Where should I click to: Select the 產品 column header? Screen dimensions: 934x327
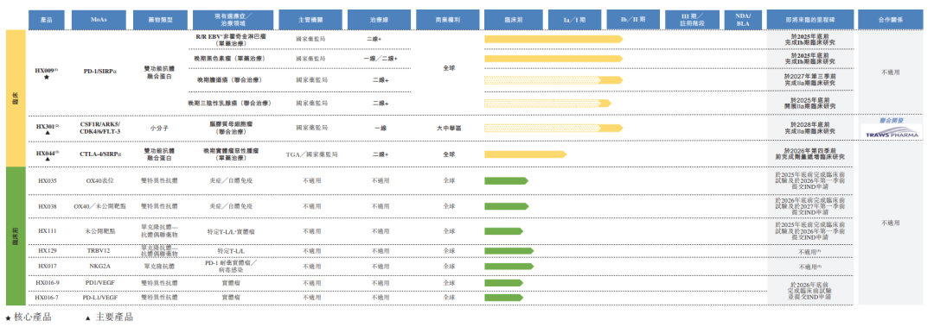[x=47, y=20]
